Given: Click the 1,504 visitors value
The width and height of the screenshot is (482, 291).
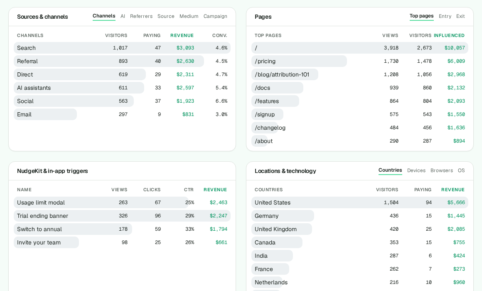Looking at the screenshot, I should coord(391,202).
